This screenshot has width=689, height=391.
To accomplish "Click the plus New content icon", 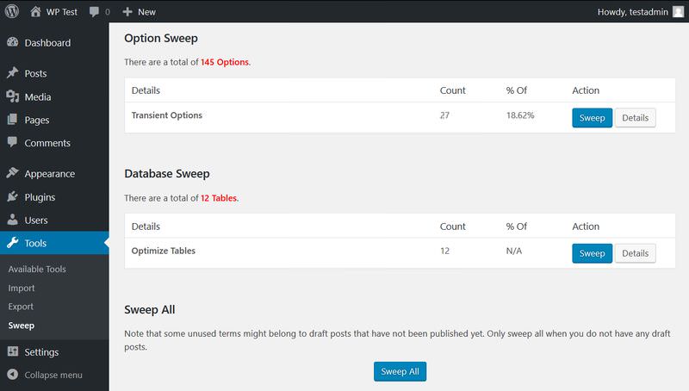I will point(127,12).
